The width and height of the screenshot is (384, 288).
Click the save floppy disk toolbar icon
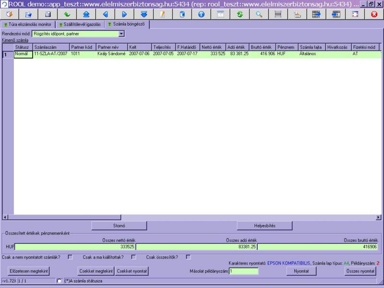click(x=48, y=14)
